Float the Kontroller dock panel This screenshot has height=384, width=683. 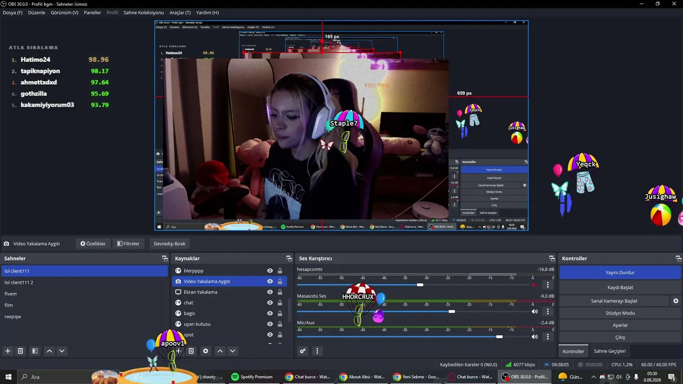click(x=678, y=258)
